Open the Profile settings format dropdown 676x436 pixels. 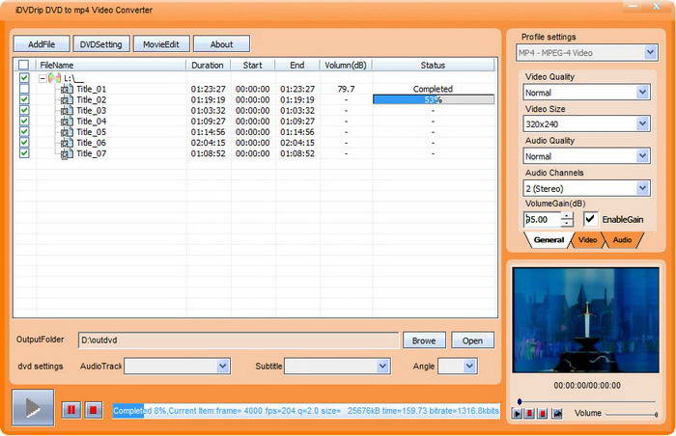tap(650, 52)
